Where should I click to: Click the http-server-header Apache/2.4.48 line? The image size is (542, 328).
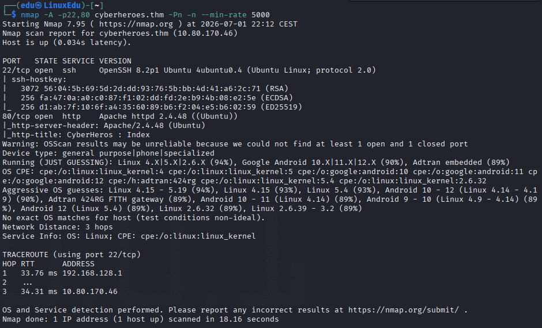click(104, 126)
